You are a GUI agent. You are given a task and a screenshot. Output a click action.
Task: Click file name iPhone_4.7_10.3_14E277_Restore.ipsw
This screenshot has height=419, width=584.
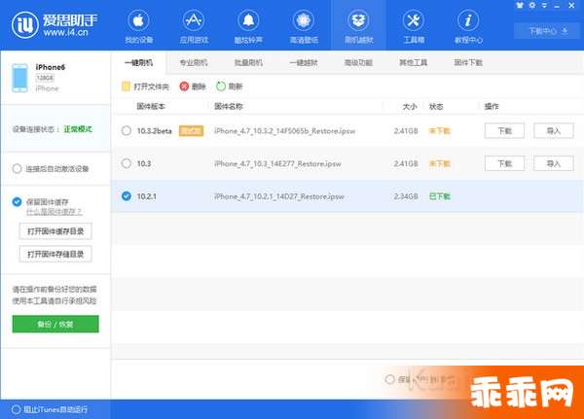click(x=277, y=163)
